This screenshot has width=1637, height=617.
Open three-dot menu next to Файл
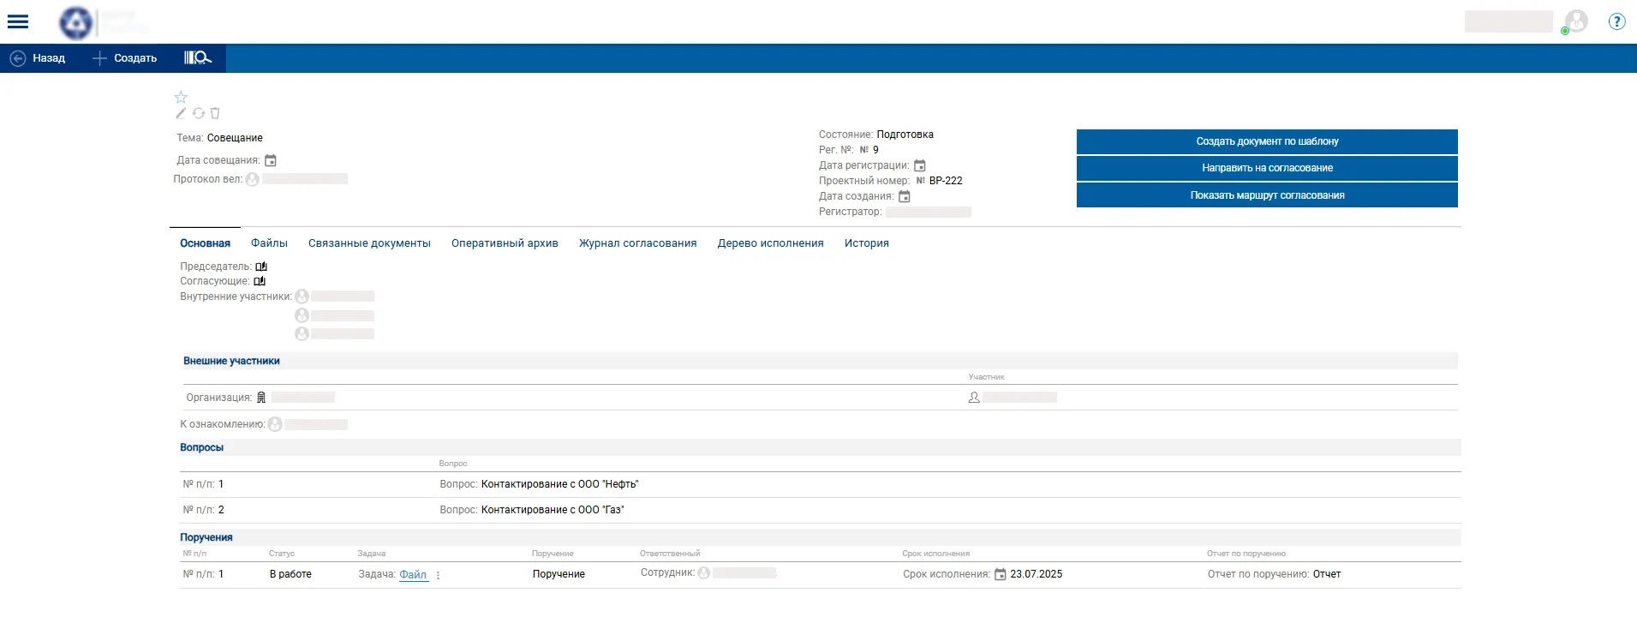click(x=438, y=575)
